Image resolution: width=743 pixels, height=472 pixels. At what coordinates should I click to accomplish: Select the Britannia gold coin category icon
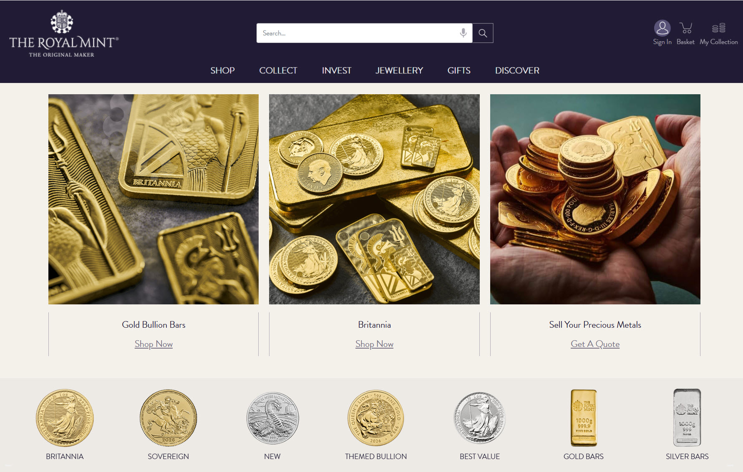point(65,418)
